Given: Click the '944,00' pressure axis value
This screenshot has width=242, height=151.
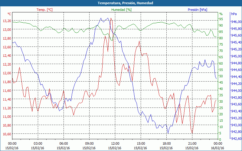Looking at the screenshot, I should (x=236, y=90).
